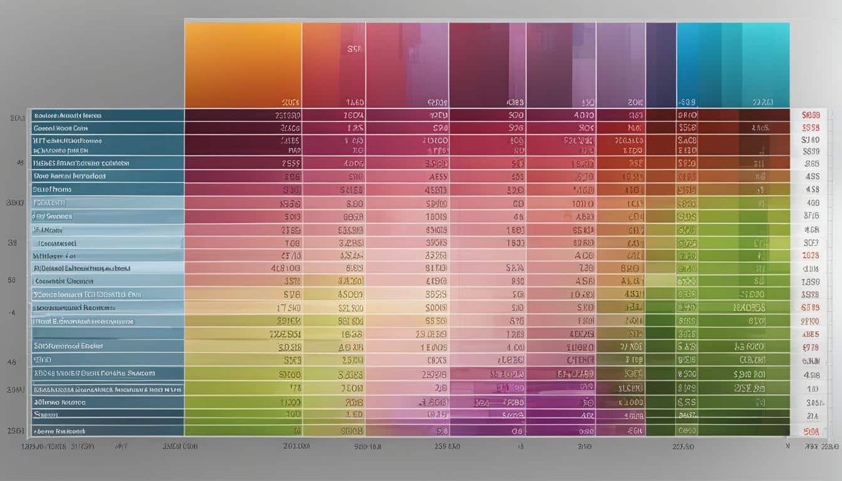Open the 'Coeonaht Gleonon' row label
This screenshot has width=842, height=481.
tap(64, 281)
